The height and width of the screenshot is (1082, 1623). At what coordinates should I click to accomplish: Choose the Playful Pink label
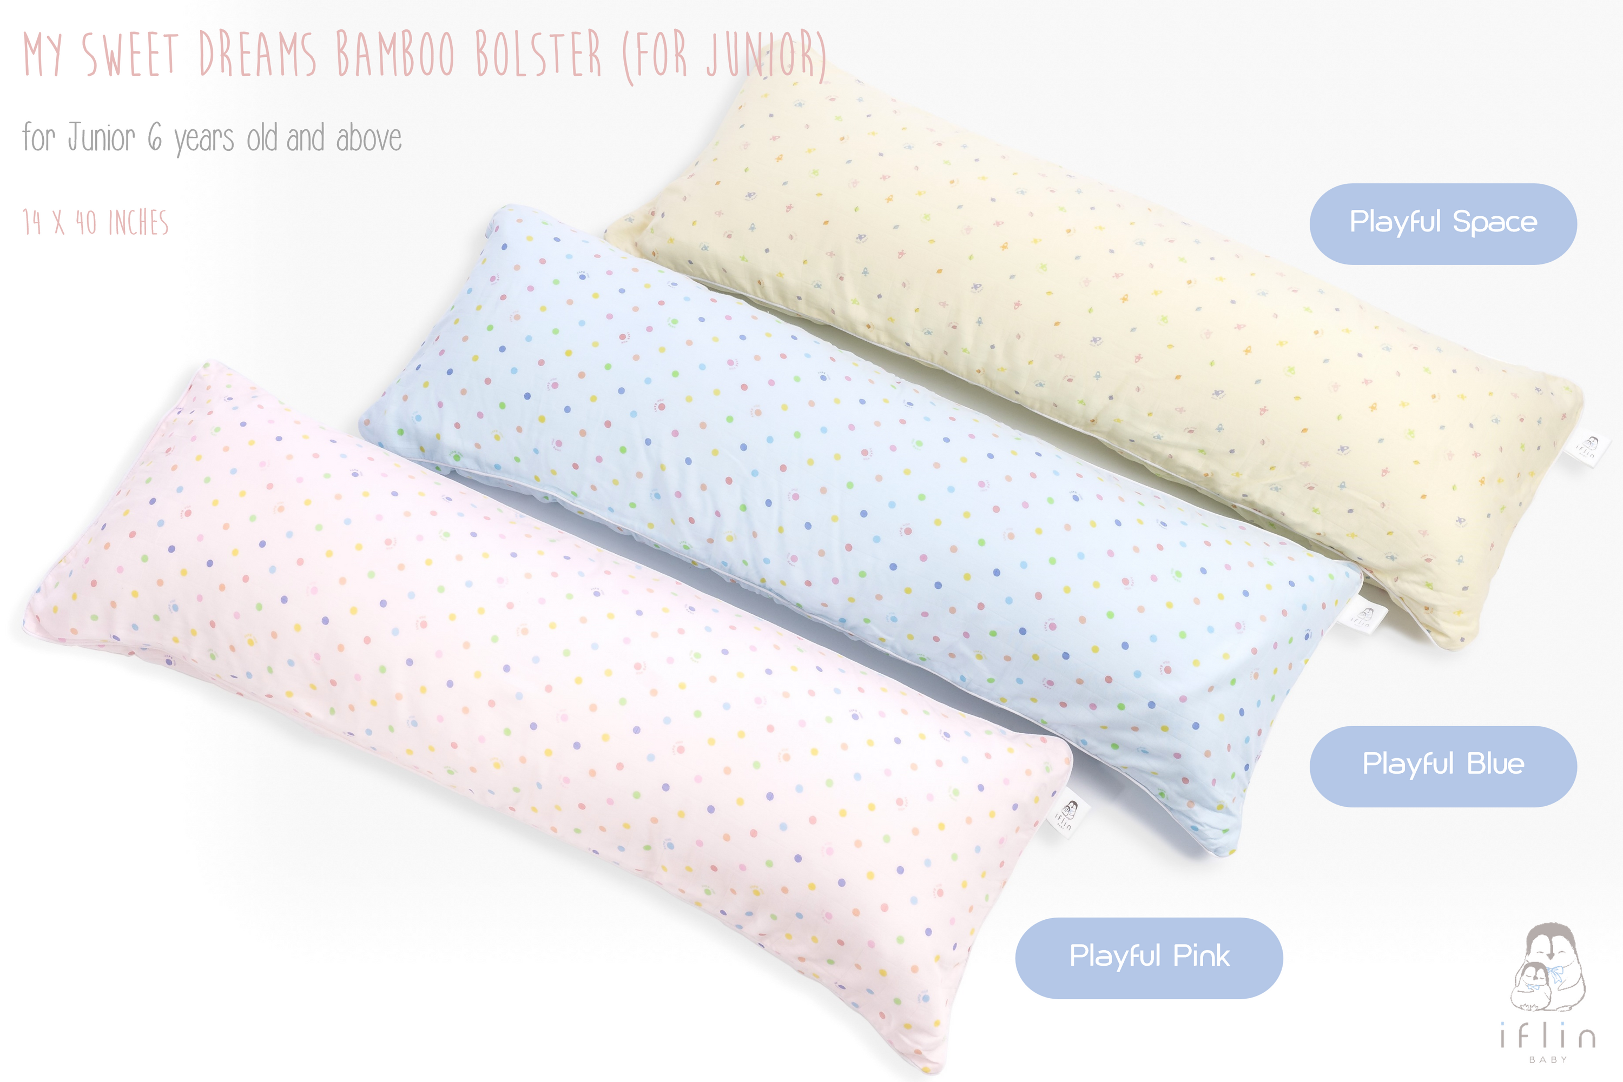click(x=1149, y=958)
